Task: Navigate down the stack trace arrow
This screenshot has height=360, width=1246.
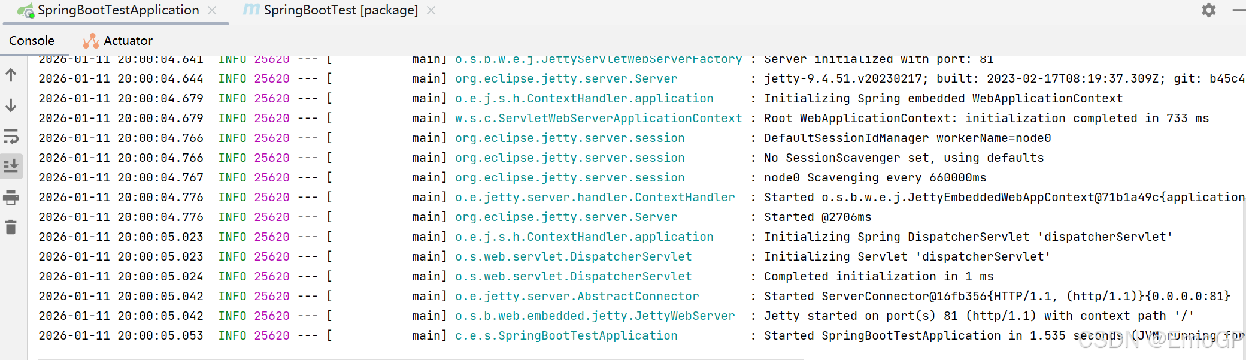Action: 11,105
